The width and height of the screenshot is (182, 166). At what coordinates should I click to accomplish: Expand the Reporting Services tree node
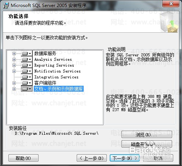[x=14, y=65]
